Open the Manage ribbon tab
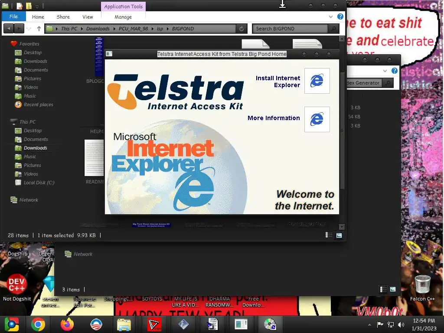 pos(123,17)
